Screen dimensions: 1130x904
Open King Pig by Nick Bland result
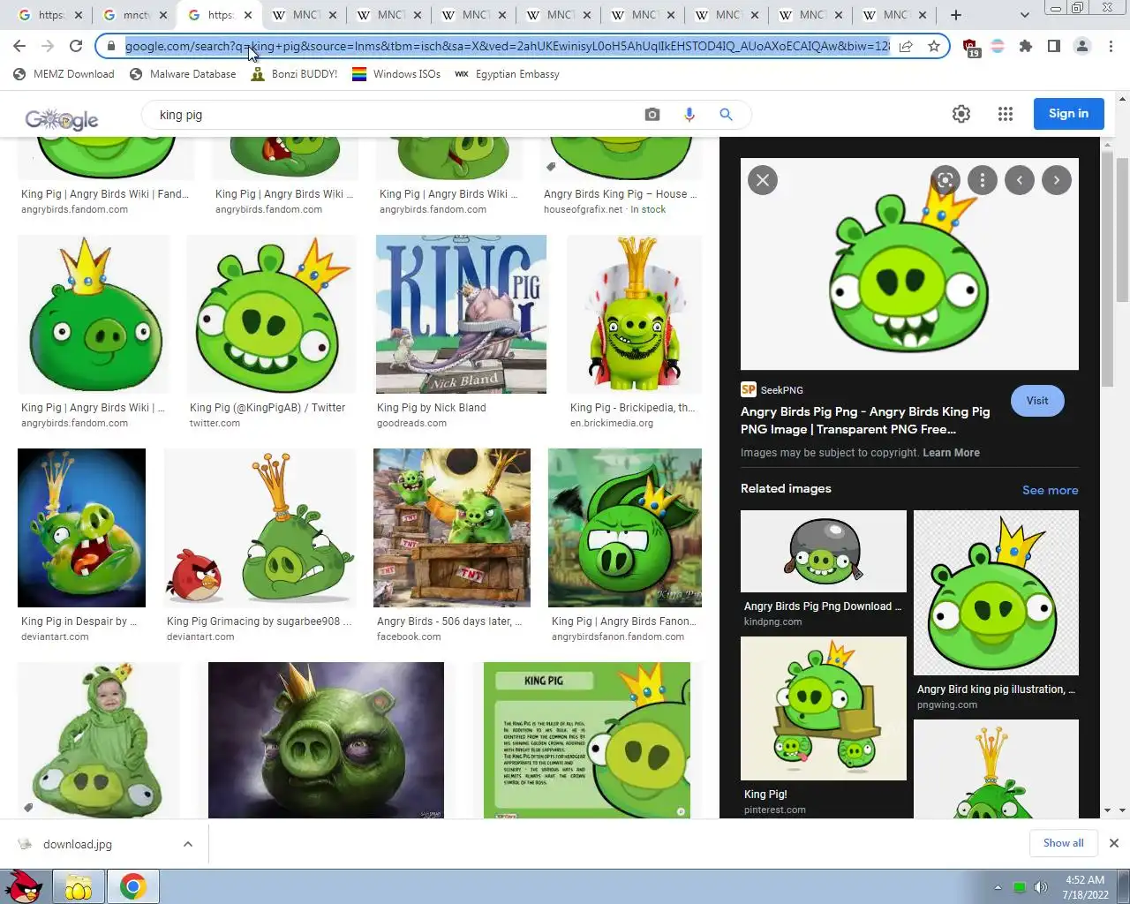pyautogui.click(x=461, y=314)
